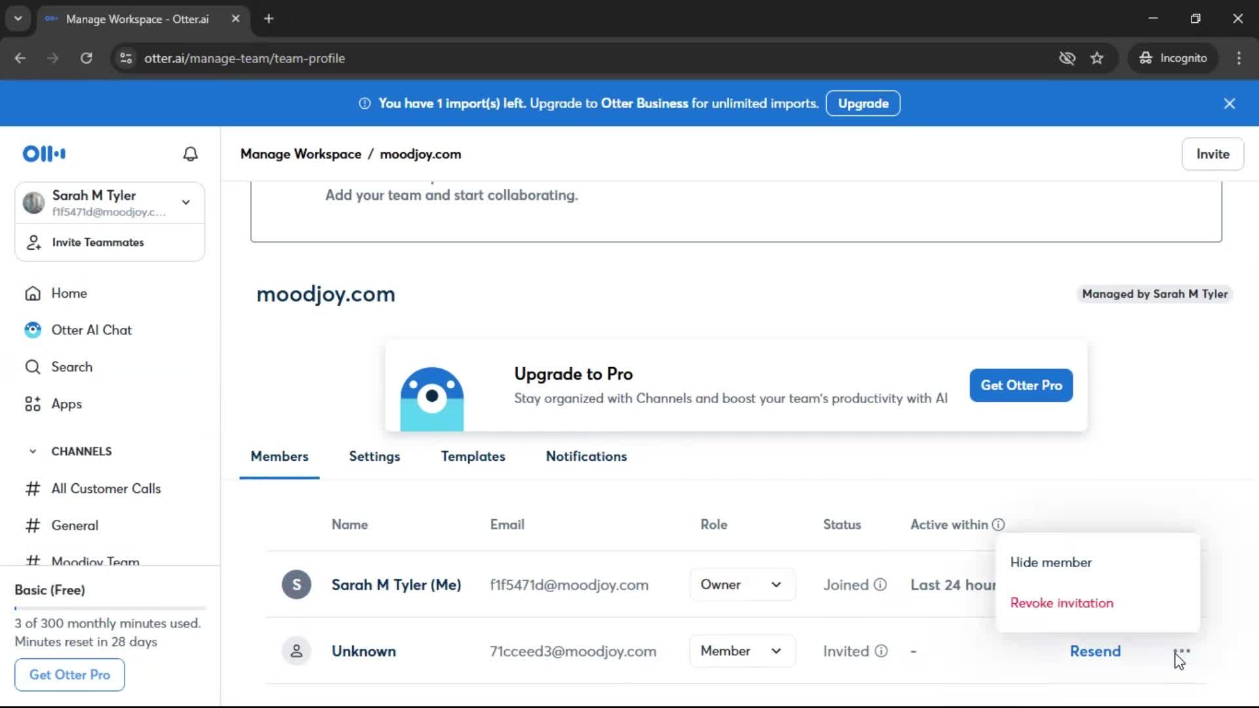
Task: Click hash icon for All Customer Calls
Action: tap(33, 488)
